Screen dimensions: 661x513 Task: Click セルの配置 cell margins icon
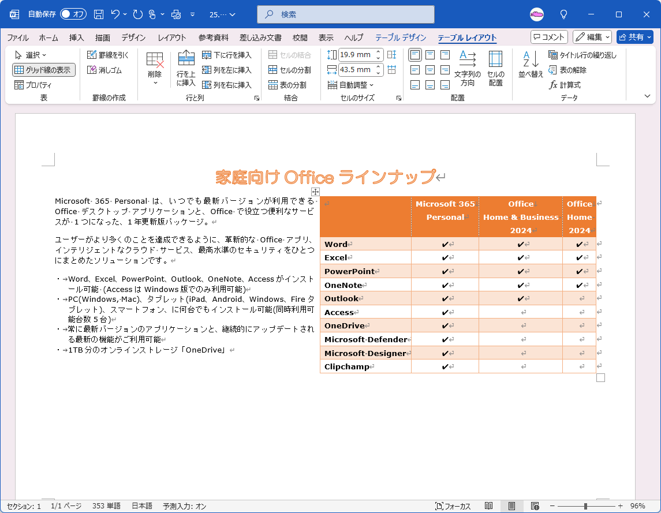(x=496, y=68)
